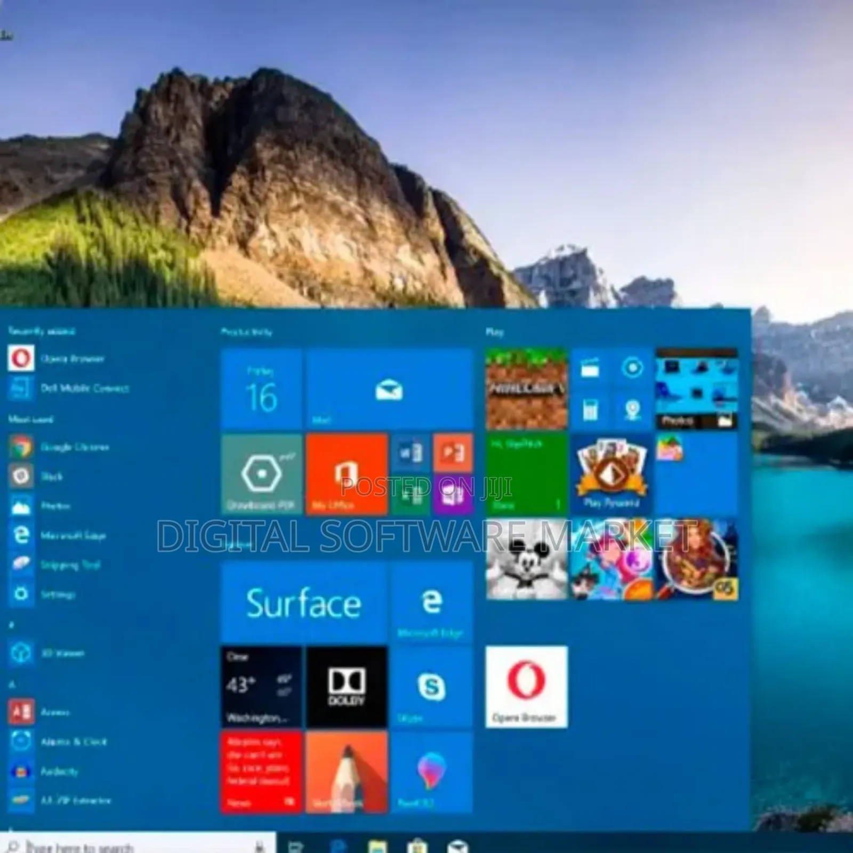Launch the black Dolby tile
Screen dimensions: 853x853
pos(347,687)
